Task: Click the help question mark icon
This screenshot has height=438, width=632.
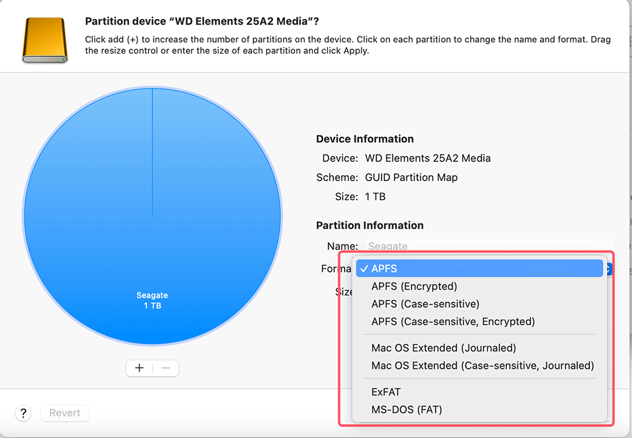Action: (x=23, y=413)
